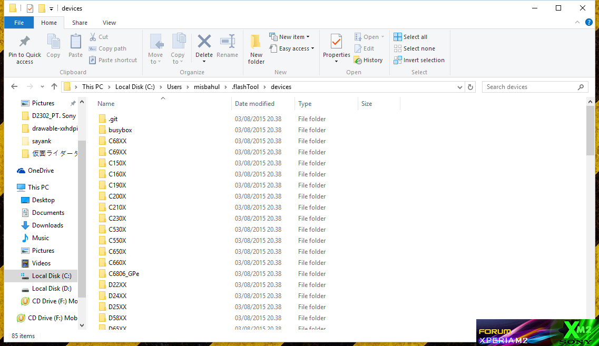Viewport: 599px width, 346px height.
Task: Pin current folder to Quick access
Action: pyautogui.click(x=24, y=48)
